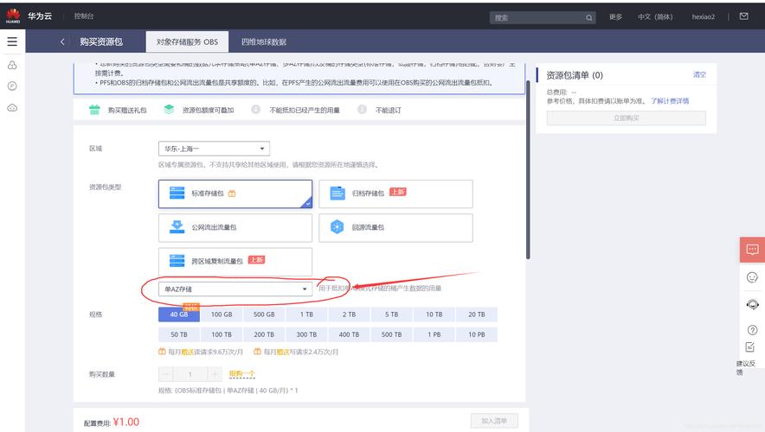Open the hamburger menu in sidebar
The image size is (765, 432).
[12, 41]
